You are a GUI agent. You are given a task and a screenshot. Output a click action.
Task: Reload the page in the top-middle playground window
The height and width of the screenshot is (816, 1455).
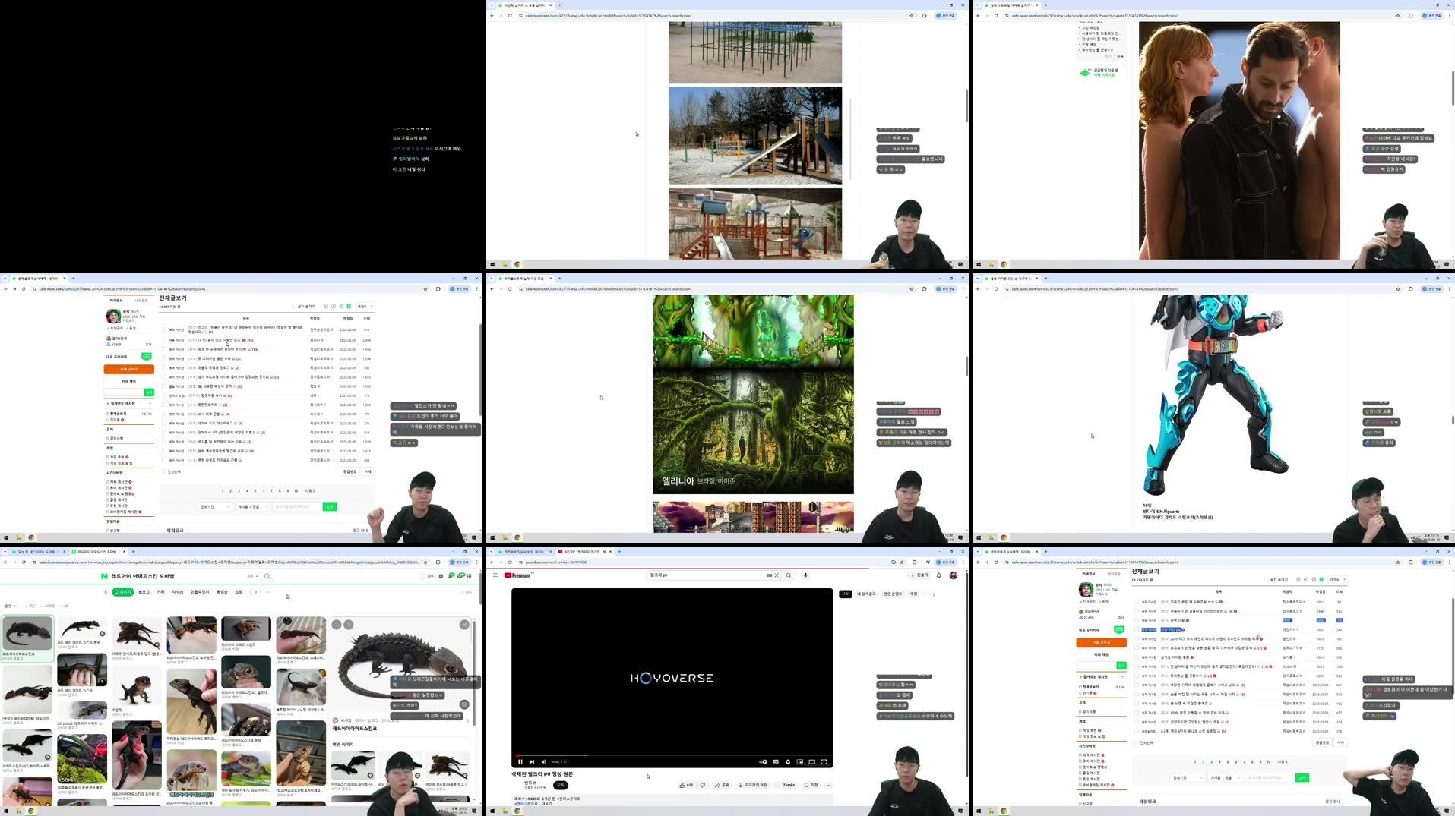(510, 15)
